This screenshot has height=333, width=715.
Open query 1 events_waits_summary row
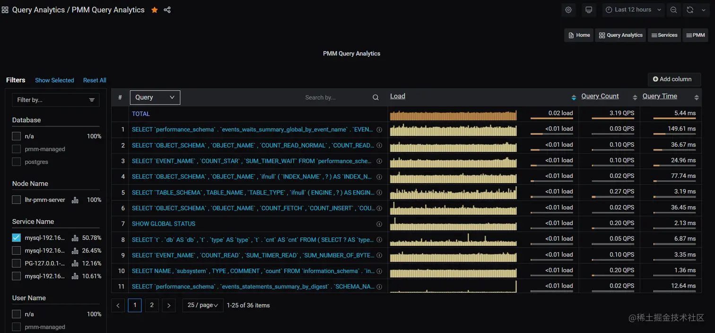click(x=253, y=129)
